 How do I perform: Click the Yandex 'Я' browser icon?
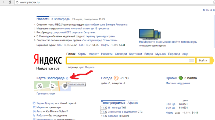pyautogui.click(x=10, y=2)
